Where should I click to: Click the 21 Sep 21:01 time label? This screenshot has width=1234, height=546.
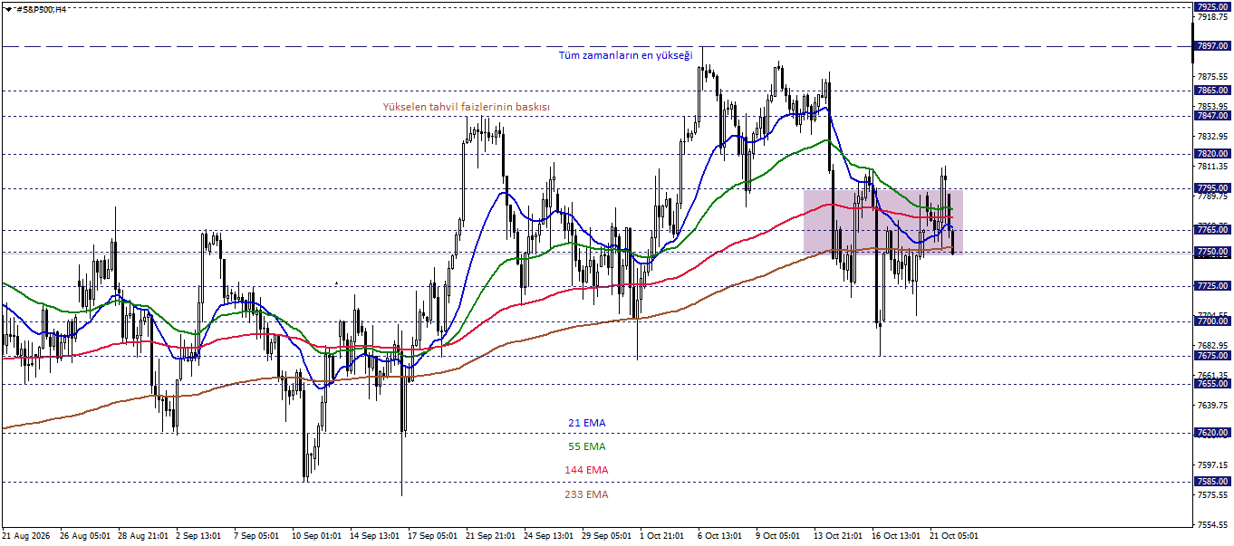tap(490, 536)
